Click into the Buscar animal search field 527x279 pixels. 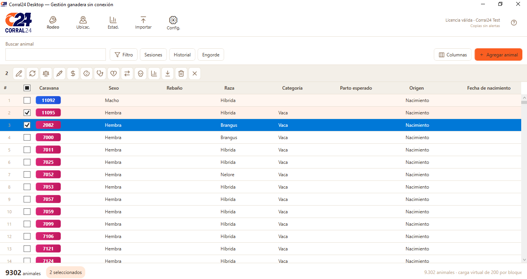(x=56, y=54)
